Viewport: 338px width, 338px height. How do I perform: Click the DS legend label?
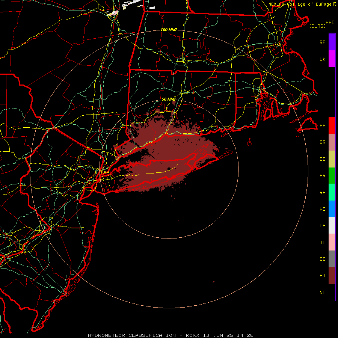[x=322, y=226]
